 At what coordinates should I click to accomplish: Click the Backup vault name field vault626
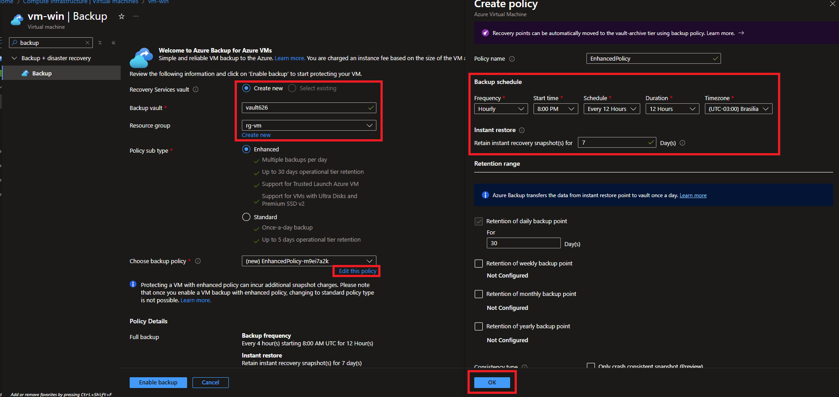click(309, 108)
